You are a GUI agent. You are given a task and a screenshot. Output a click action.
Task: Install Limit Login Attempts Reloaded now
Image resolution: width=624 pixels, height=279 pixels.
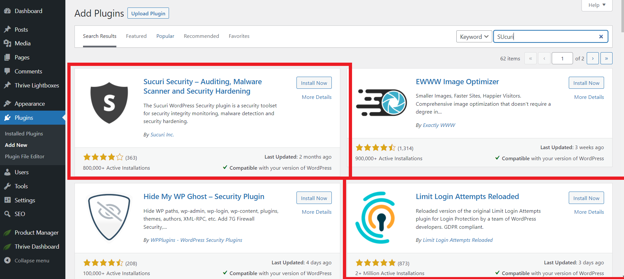click(586, 198)
